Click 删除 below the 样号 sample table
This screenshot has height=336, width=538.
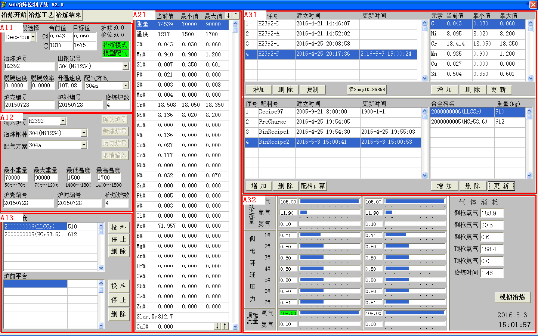(285, 90)
